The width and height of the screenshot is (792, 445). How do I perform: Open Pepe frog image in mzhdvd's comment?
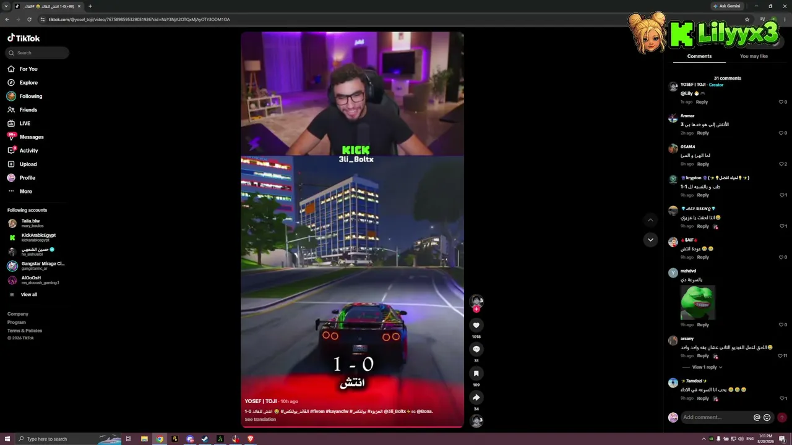(698, 302)
